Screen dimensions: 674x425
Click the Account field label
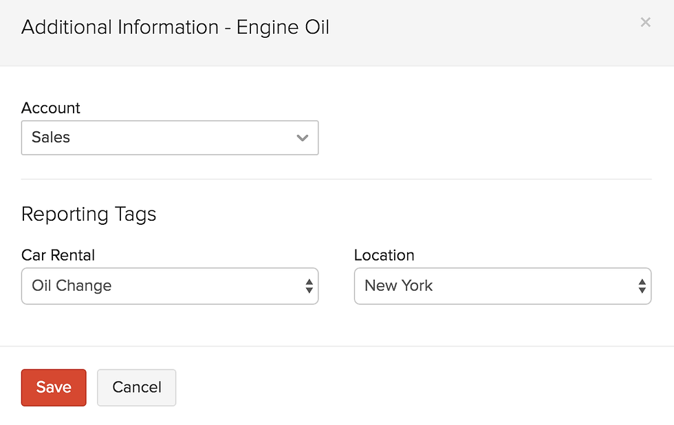coord(51,108)
